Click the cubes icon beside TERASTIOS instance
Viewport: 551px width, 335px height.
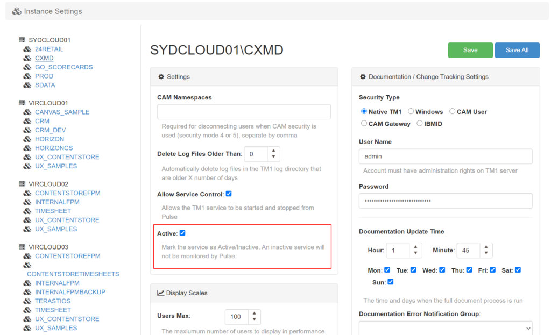click(27, 301)
